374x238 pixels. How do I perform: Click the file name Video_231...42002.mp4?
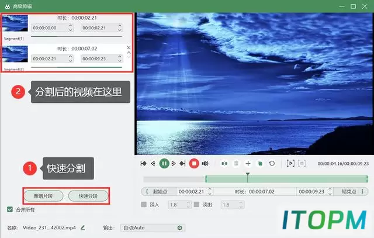click(49, 227)
